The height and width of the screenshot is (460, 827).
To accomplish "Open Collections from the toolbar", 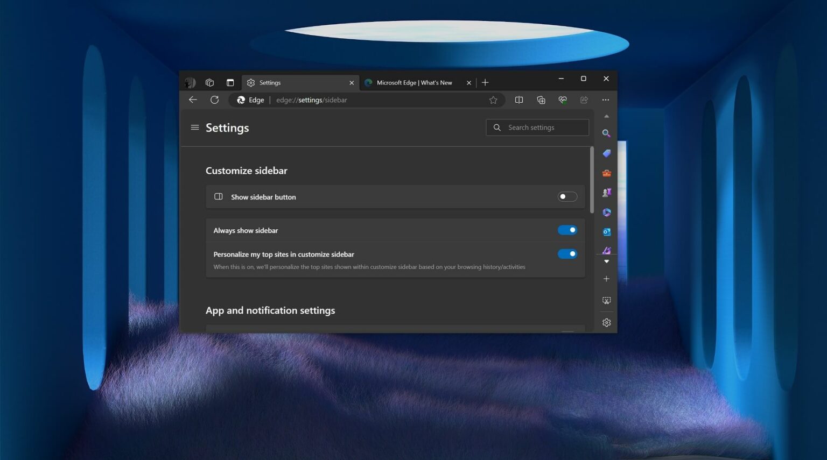I will tap(541, 100).
